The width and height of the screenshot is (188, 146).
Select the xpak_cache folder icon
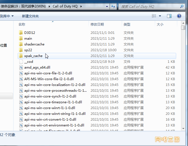[21, 56]
